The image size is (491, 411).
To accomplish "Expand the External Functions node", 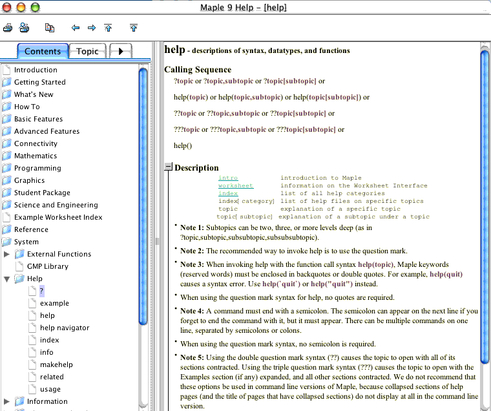I will click(x=6, y=254).
